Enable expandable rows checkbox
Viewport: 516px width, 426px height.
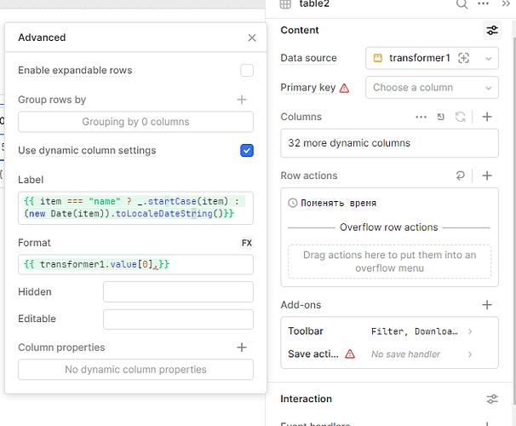tap(247, 71)
